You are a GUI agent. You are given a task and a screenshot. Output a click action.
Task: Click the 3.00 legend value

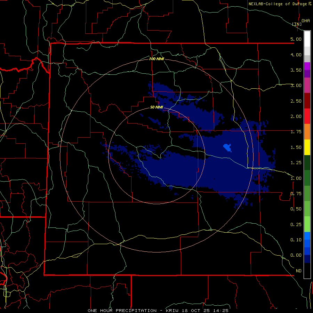coord(296,86)
